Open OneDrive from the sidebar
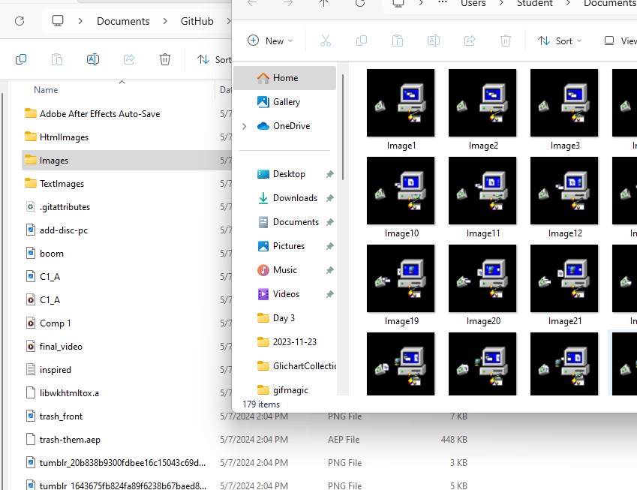Viewport: 637px width, 490px height. [291, 125]
